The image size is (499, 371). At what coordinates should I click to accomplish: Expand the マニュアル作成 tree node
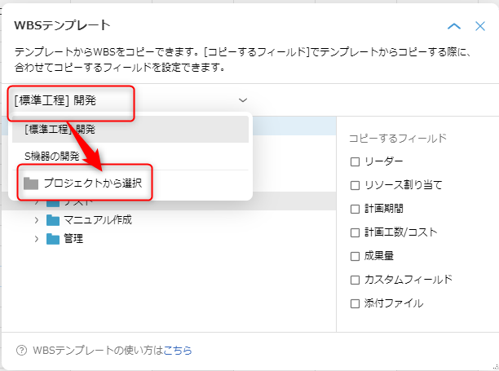[x=37, y=220]
